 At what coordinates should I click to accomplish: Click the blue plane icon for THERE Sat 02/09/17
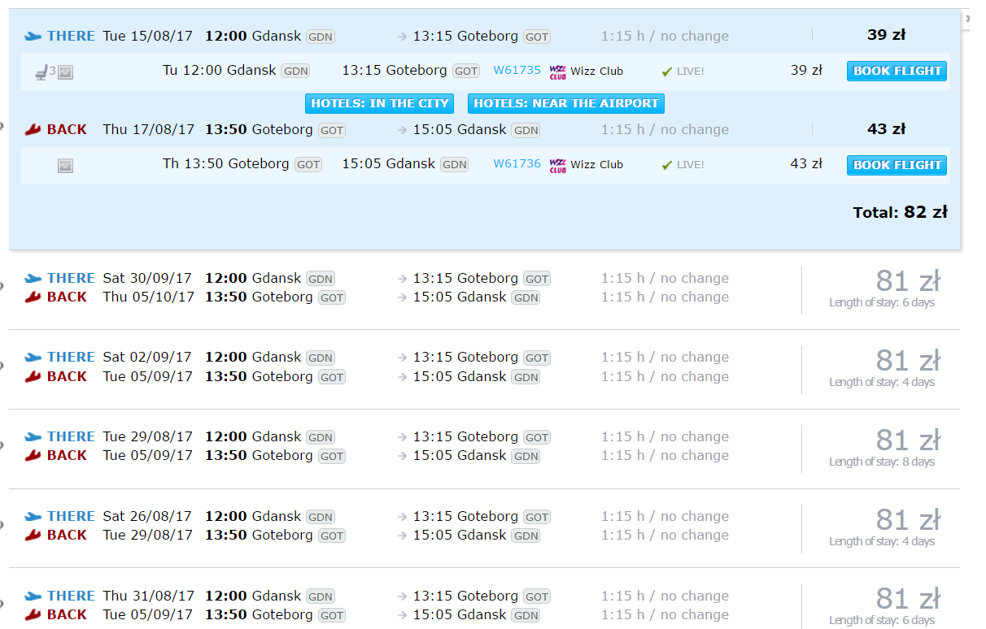[x=33, y=357]
